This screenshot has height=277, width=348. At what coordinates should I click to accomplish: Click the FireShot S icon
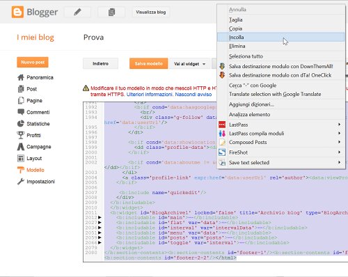pyautogui.click(x=222, y=152)
